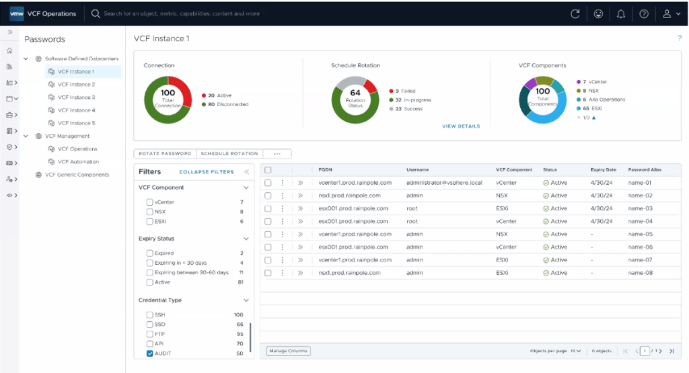Open the Objects per page dropdown
Screen dimensions: 689x373
[x=576, y=351]
